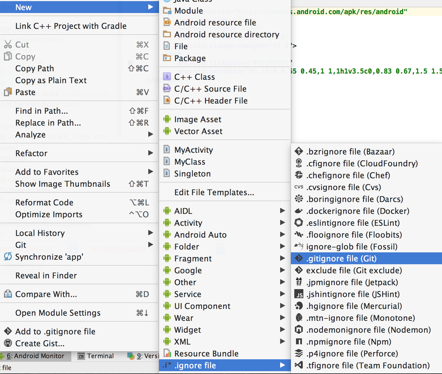
Task: Choose the MyActivity template
Action: (225, 150)
